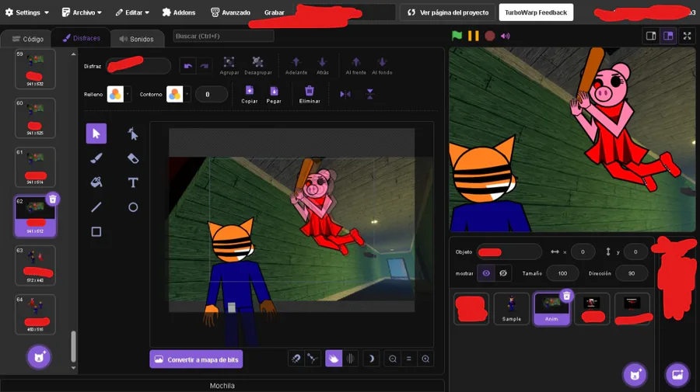The width and height of the screenshot is (700, 392).
Task: Select the arrow Select tool
Action: pos(96,134)
